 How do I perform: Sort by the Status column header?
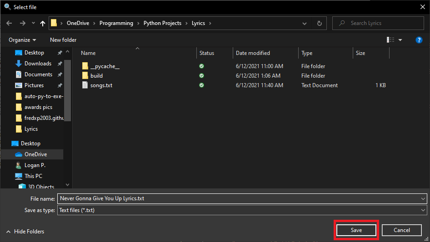[207, 53]
